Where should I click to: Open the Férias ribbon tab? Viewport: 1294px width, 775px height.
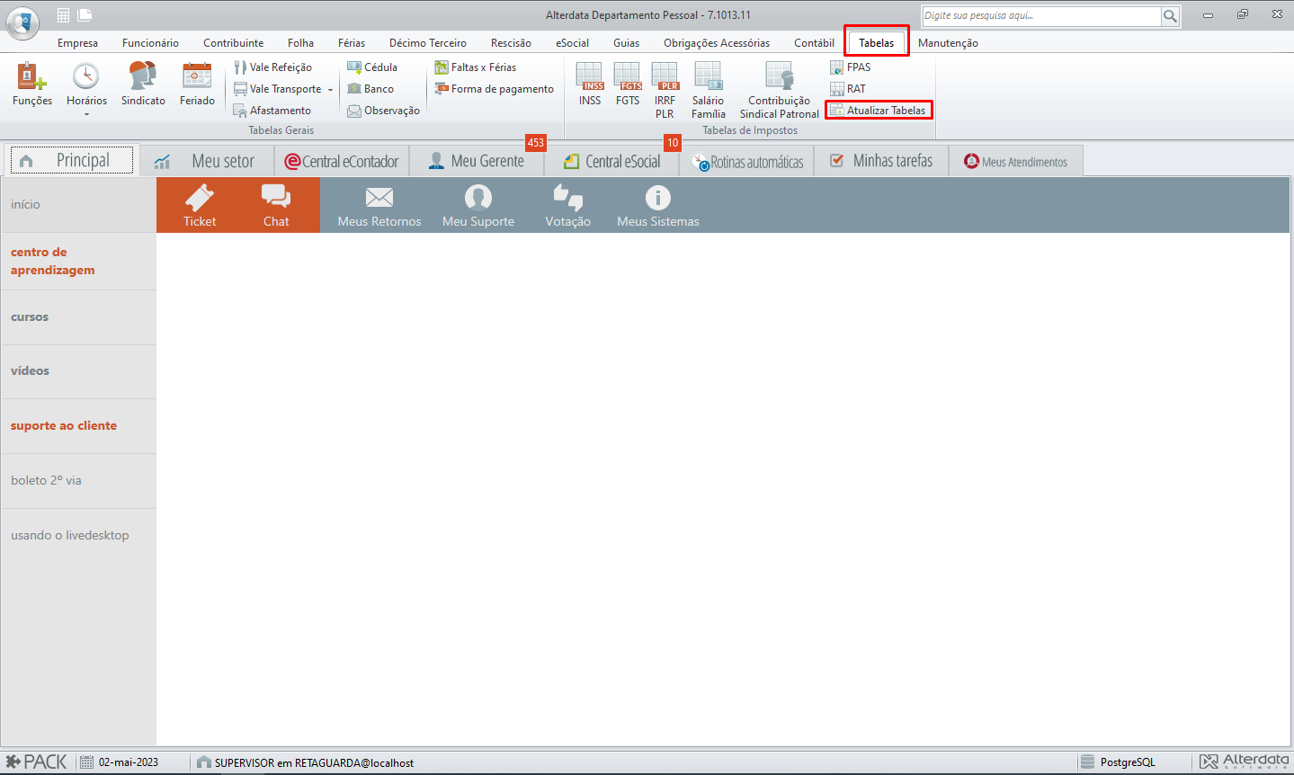pyautogui.click(x=352, y=43)
